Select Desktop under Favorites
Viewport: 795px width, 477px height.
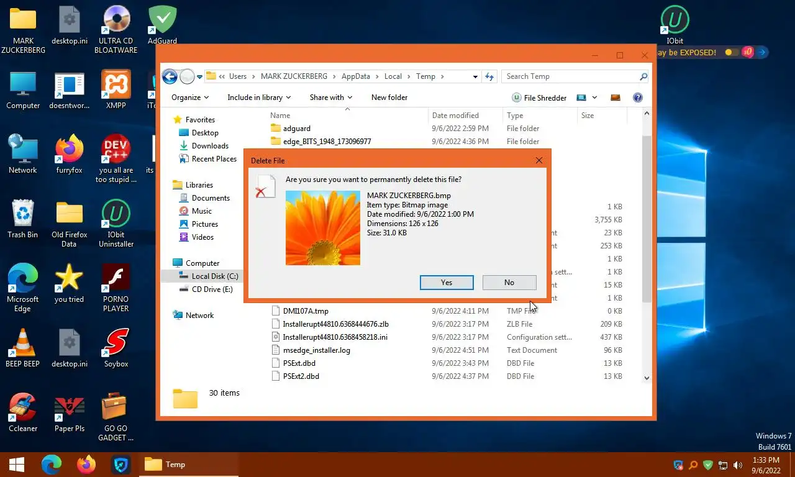tap(205, 133)
